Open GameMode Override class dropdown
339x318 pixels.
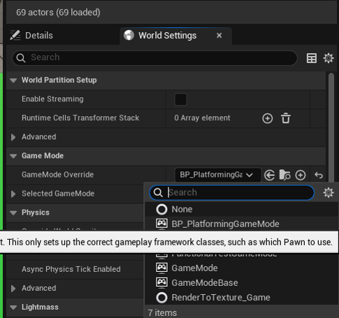click(x=217, y=175)
